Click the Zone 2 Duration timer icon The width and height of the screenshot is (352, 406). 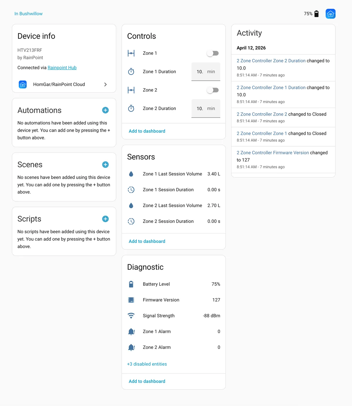(131, 109)
